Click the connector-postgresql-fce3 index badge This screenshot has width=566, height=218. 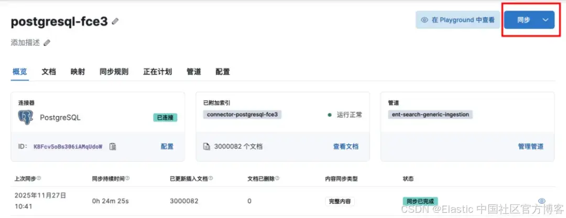point(242,114)
